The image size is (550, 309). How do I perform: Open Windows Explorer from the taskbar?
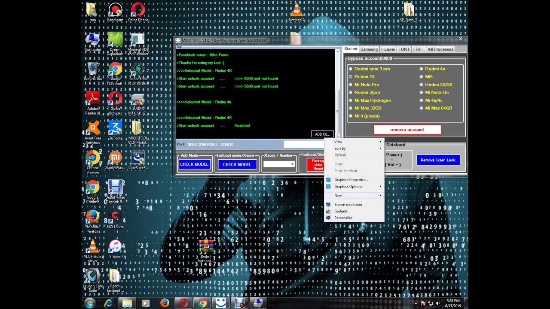[127, 303]
